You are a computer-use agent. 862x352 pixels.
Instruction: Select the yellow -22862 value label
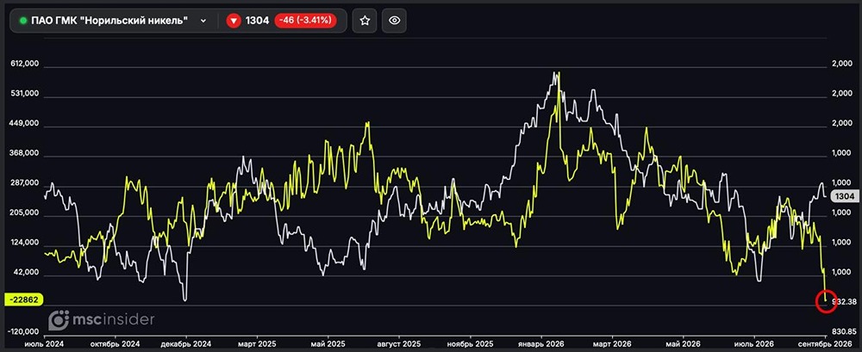[24, 300]
